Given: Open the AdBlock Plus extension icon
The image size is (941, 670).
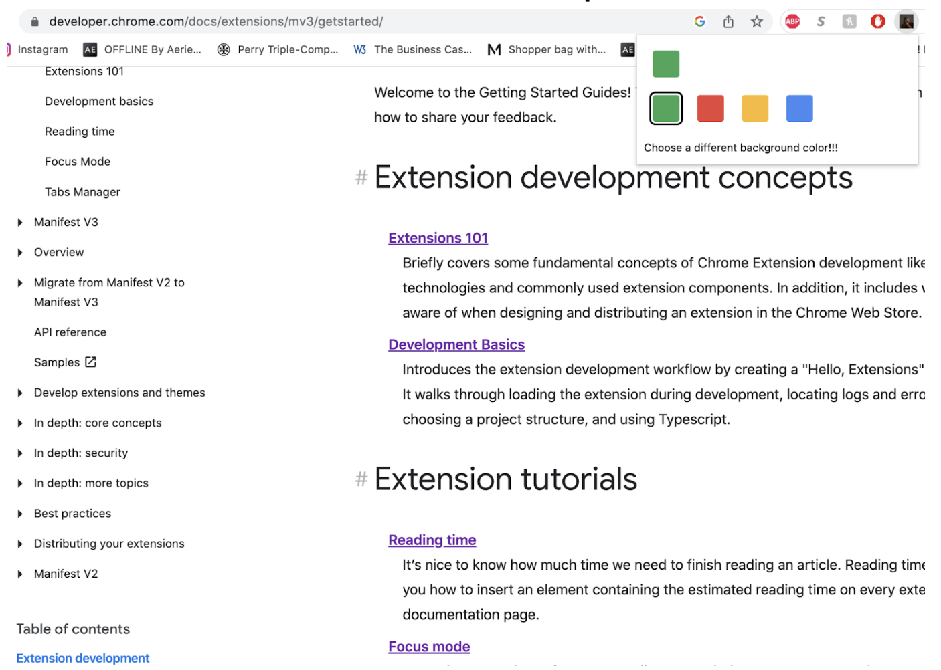Looking at the screenshot, I should [792, 22].
